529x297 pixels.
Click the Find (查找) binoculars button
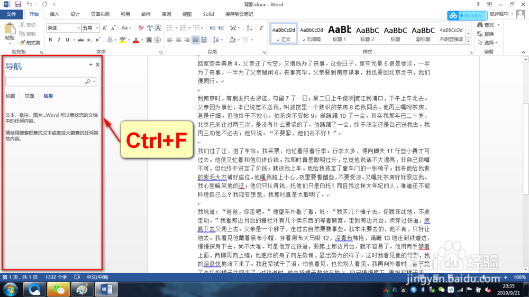pyautogui.click(x=486, y=25)
